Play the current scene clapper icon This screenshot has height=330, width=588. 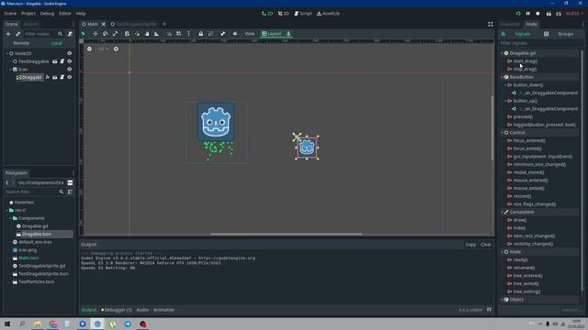pyautogui.click(x=548, y=14)
